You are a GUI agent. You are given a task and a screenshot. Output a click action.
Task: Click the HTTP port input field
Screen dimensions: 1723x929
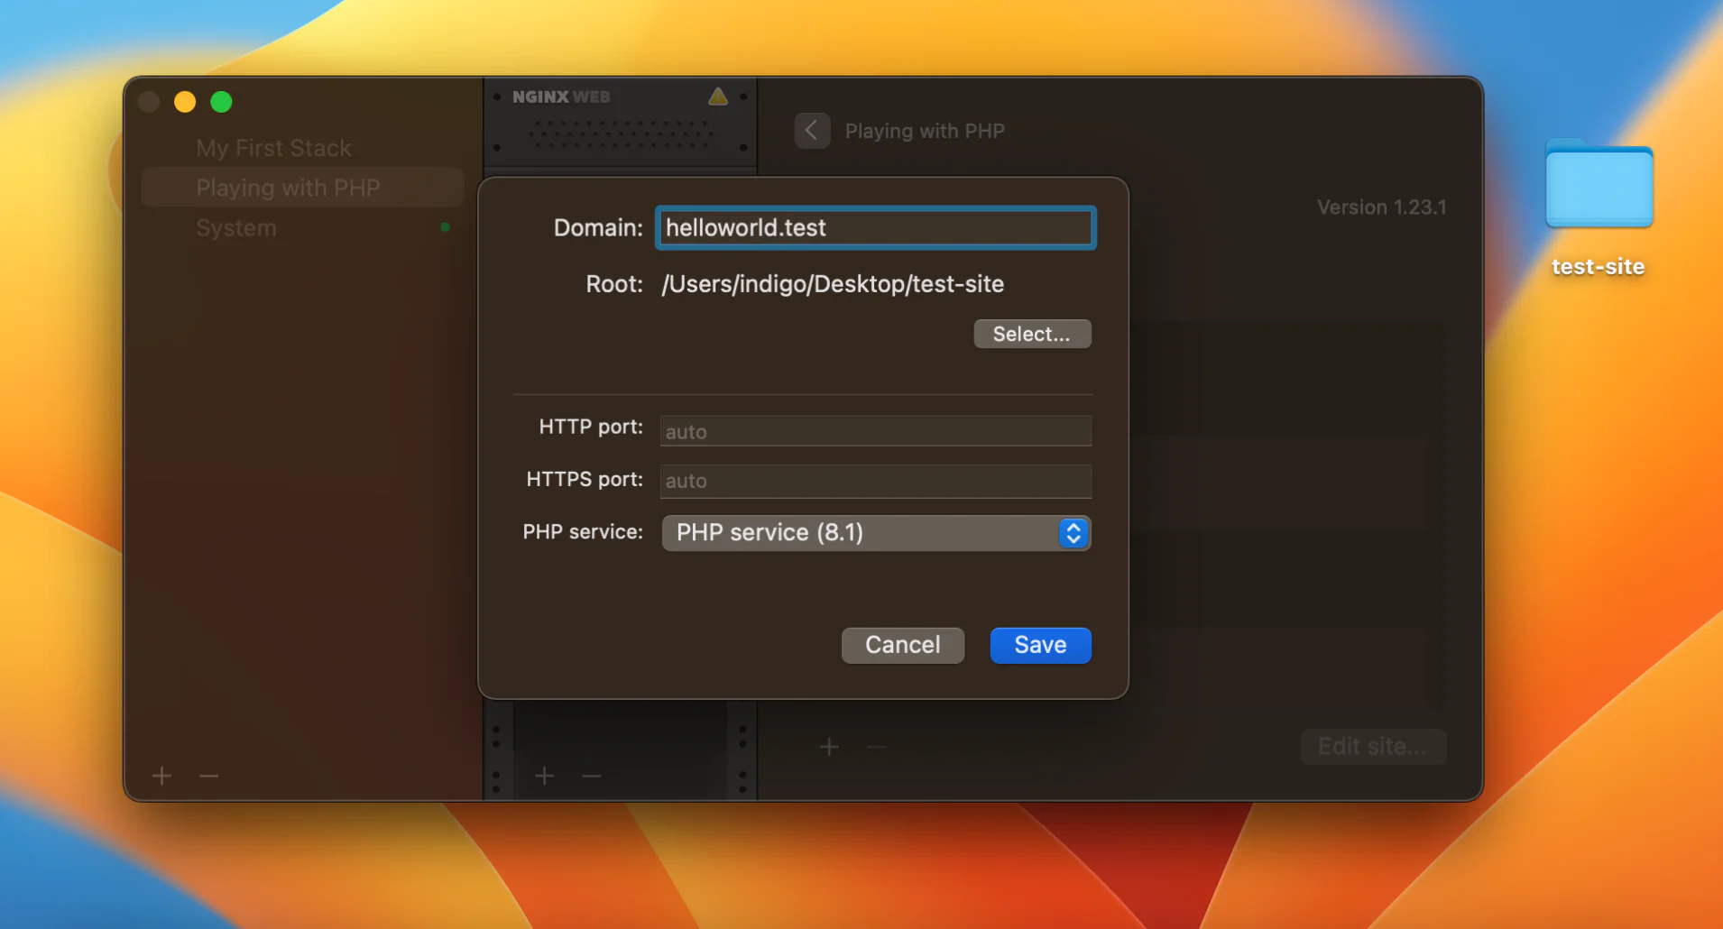coord(875,431)
